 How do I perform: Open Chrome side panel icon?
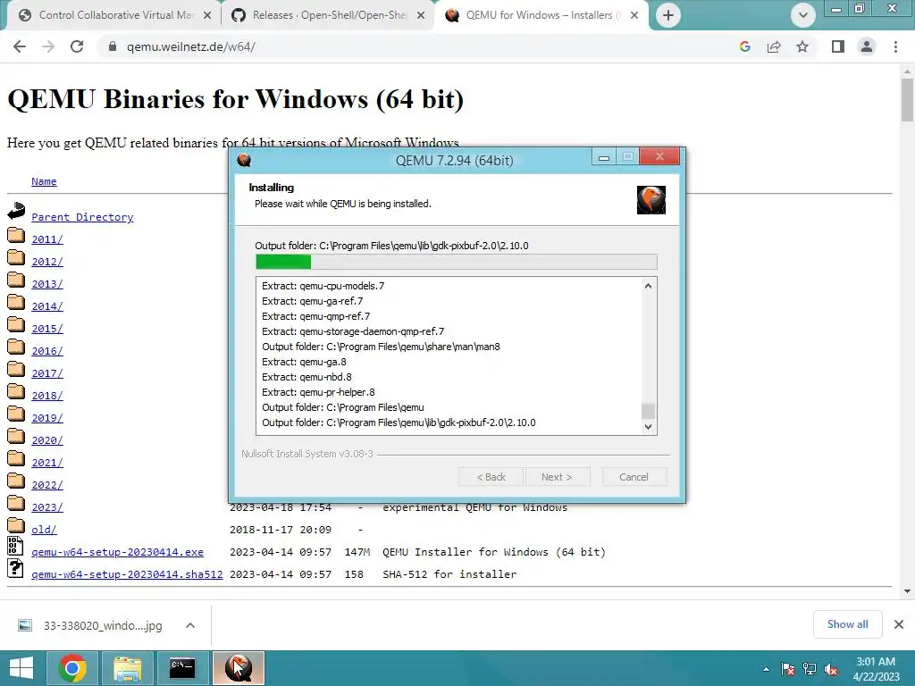[x=838, y=46]
